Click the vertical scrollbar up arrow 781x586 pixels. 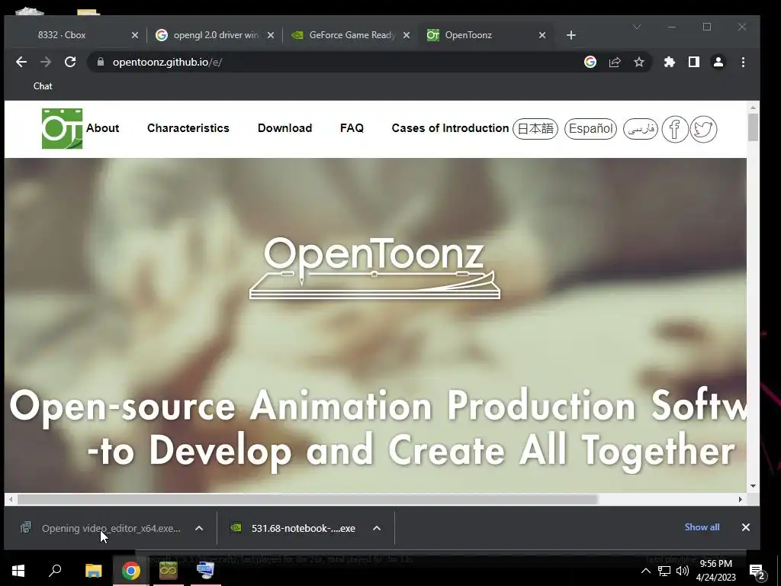tap(753, 107)
